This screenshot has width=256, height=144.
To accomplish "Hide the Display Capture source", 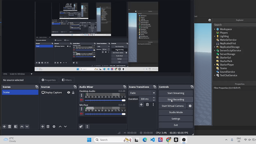I will [x=68, y=92].
